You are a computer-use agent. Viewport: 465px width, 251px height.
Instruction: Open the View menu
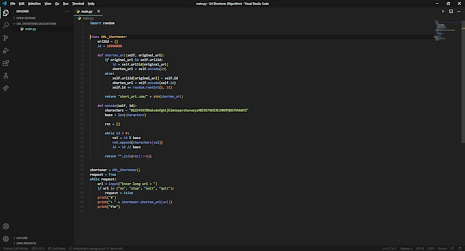48,3
